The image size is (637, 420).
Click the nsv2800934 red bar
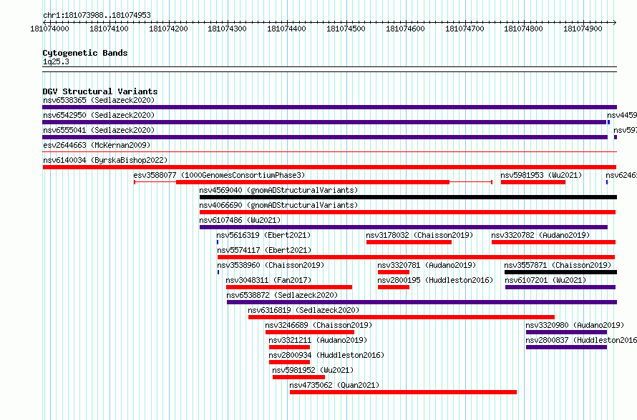pyautogui.click(x=289, y=362)
